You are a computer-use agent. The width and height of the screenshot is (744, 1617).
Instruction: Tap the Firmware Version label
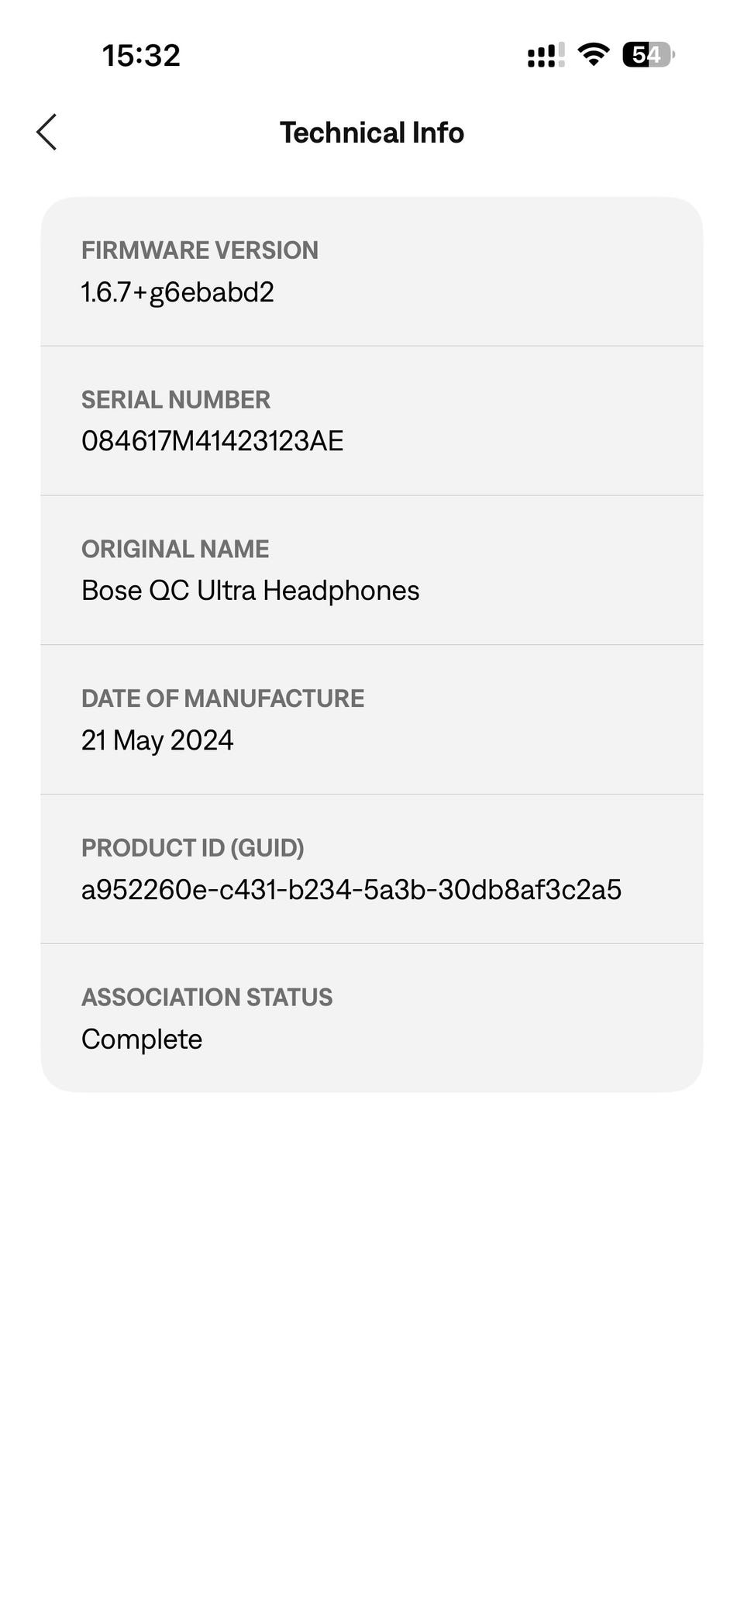pyautogui.click(x=200, y=250)
